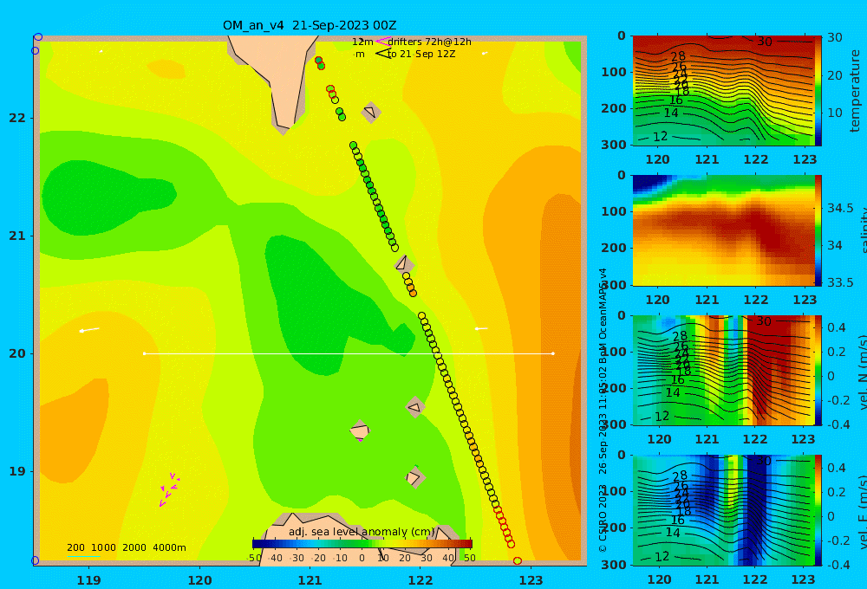Click the '200 1000 2000 4000m' depth legend

pos(126,547)
